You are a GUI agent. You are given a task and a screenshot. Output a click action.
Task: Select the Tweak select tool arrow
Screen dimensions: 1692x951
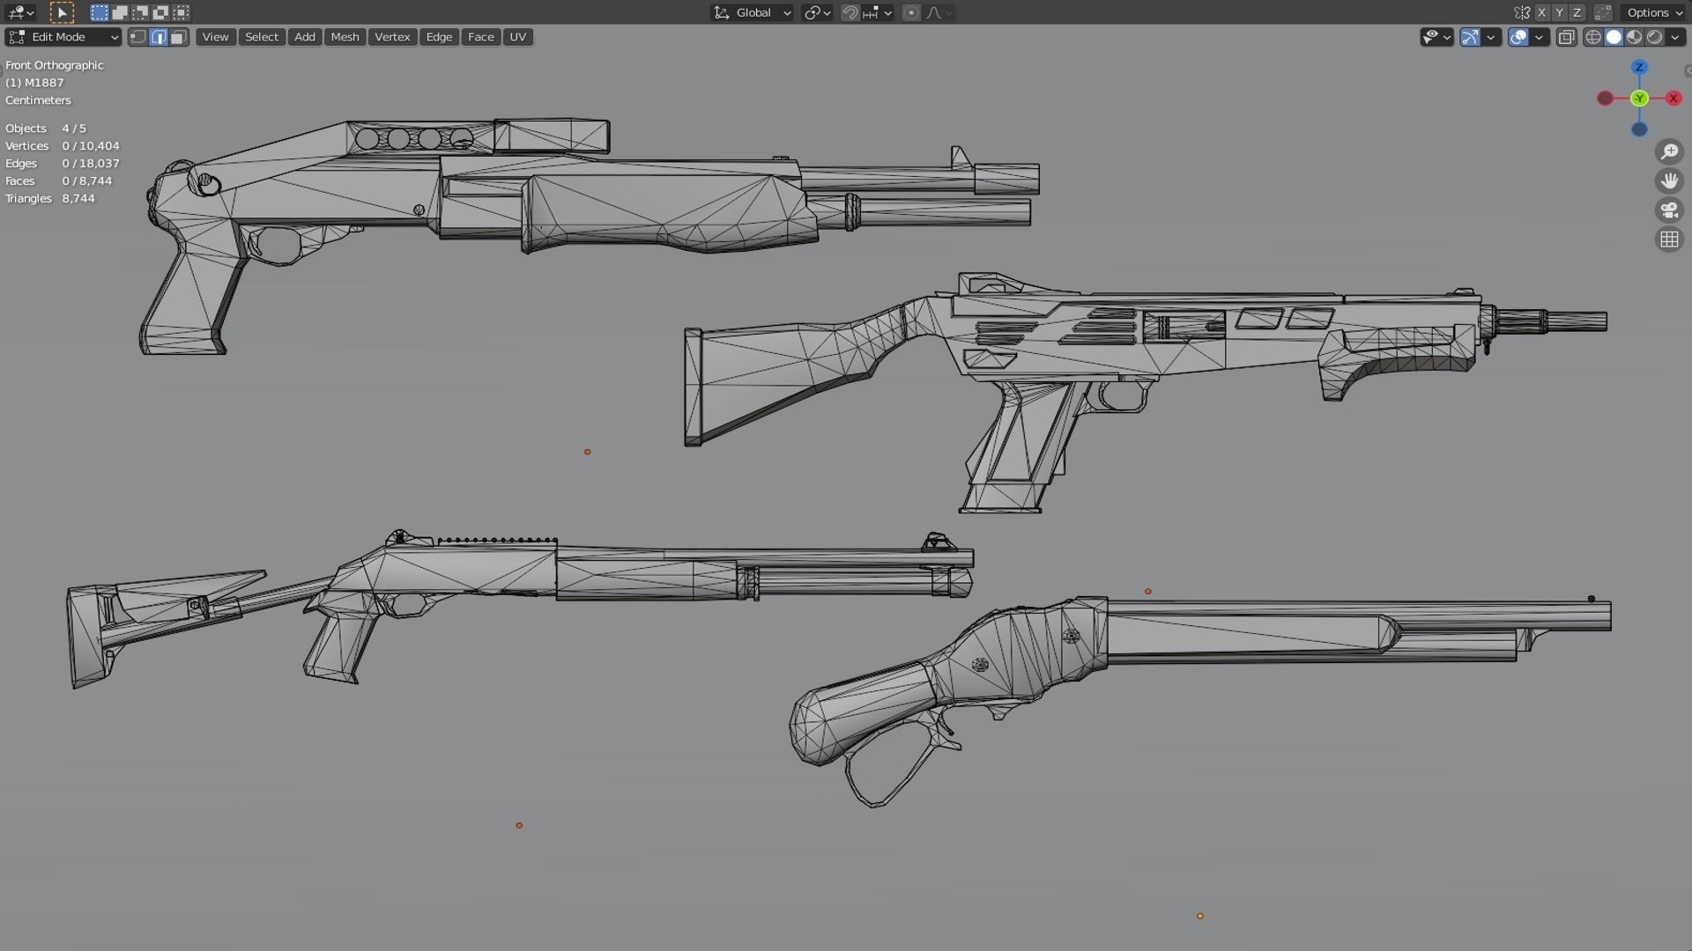(x=62, y=12)
